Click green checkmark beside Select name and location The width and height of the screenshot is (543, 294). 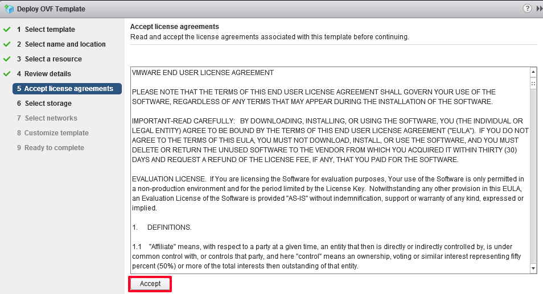coord(7,44)
